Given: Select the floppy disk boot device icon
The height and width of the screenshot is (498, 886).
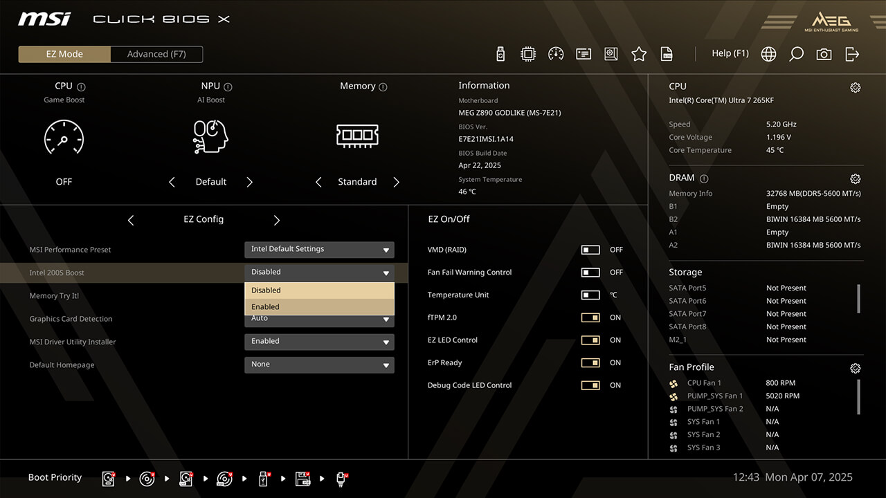Looking at the screenshot, I should 302,478.
